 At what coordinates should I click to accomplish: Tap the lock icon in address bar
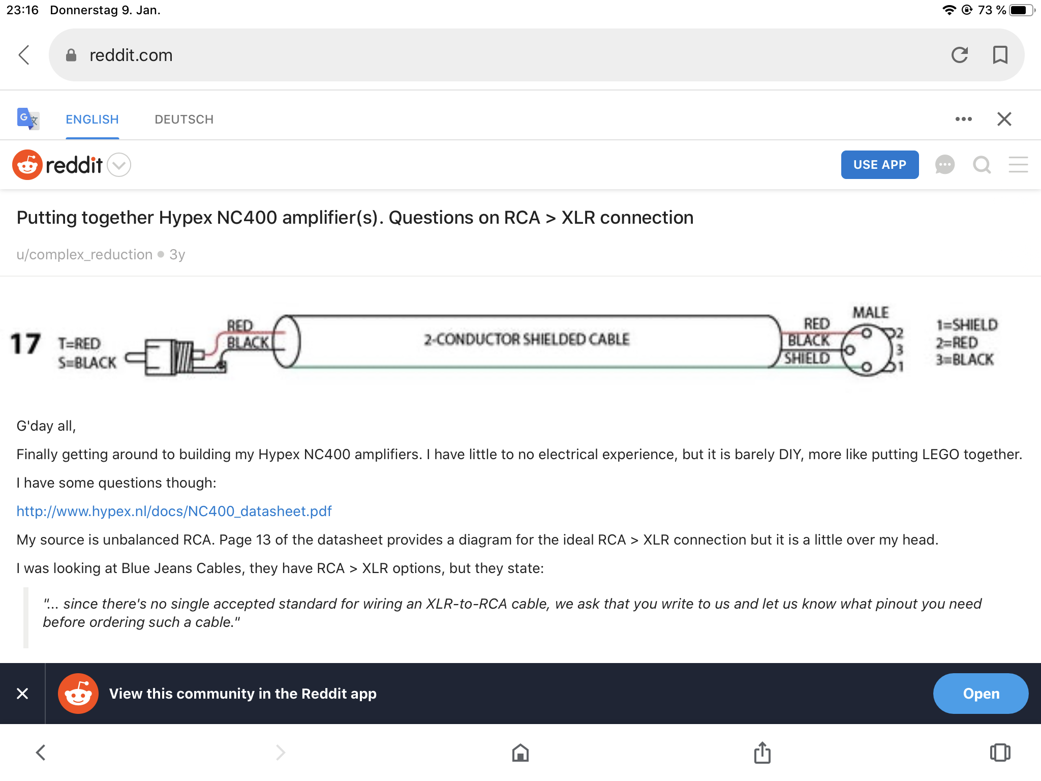71,55
